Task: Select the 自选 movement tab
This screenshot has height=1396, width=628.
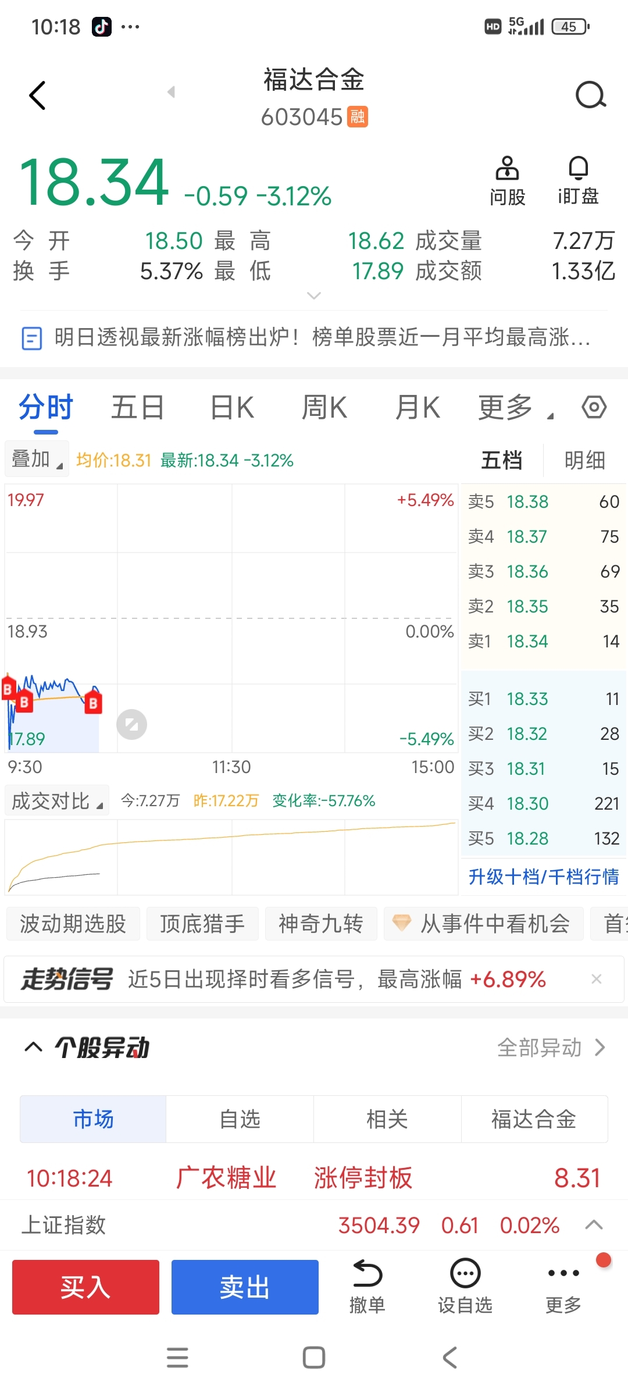Action: pyautogui.click(x=240, y=1119)
